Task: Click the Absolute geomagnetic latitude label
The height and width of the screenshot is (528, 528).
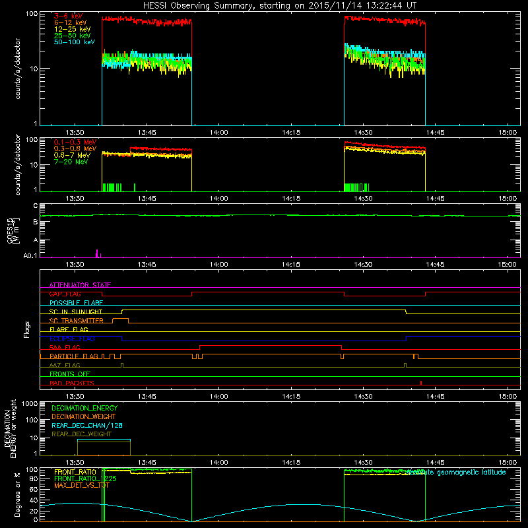Action: (x=456, y=472)
